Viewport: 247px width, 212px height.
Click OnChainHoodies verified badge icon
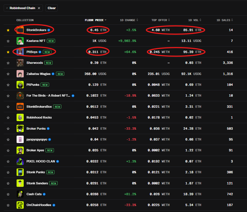point(54,205)
